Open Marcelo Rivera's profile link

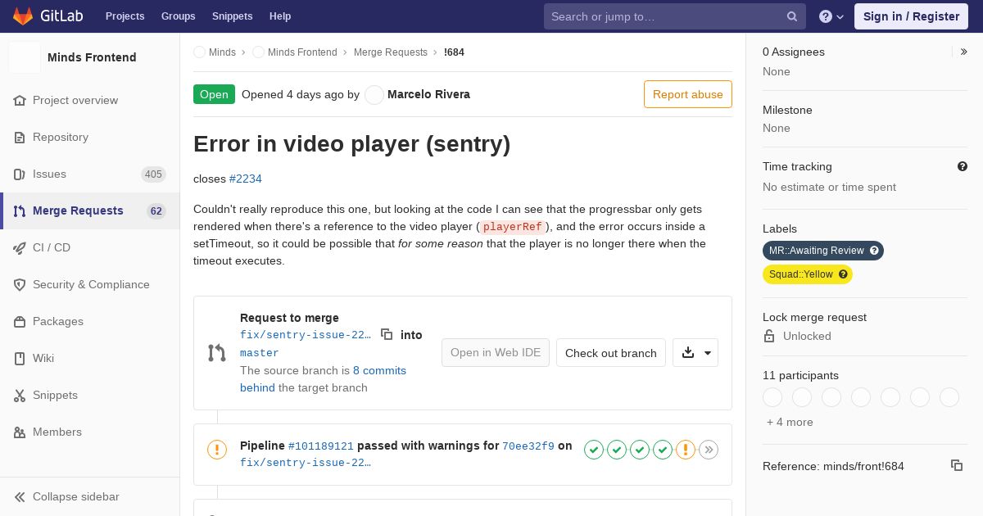(428, 94)
